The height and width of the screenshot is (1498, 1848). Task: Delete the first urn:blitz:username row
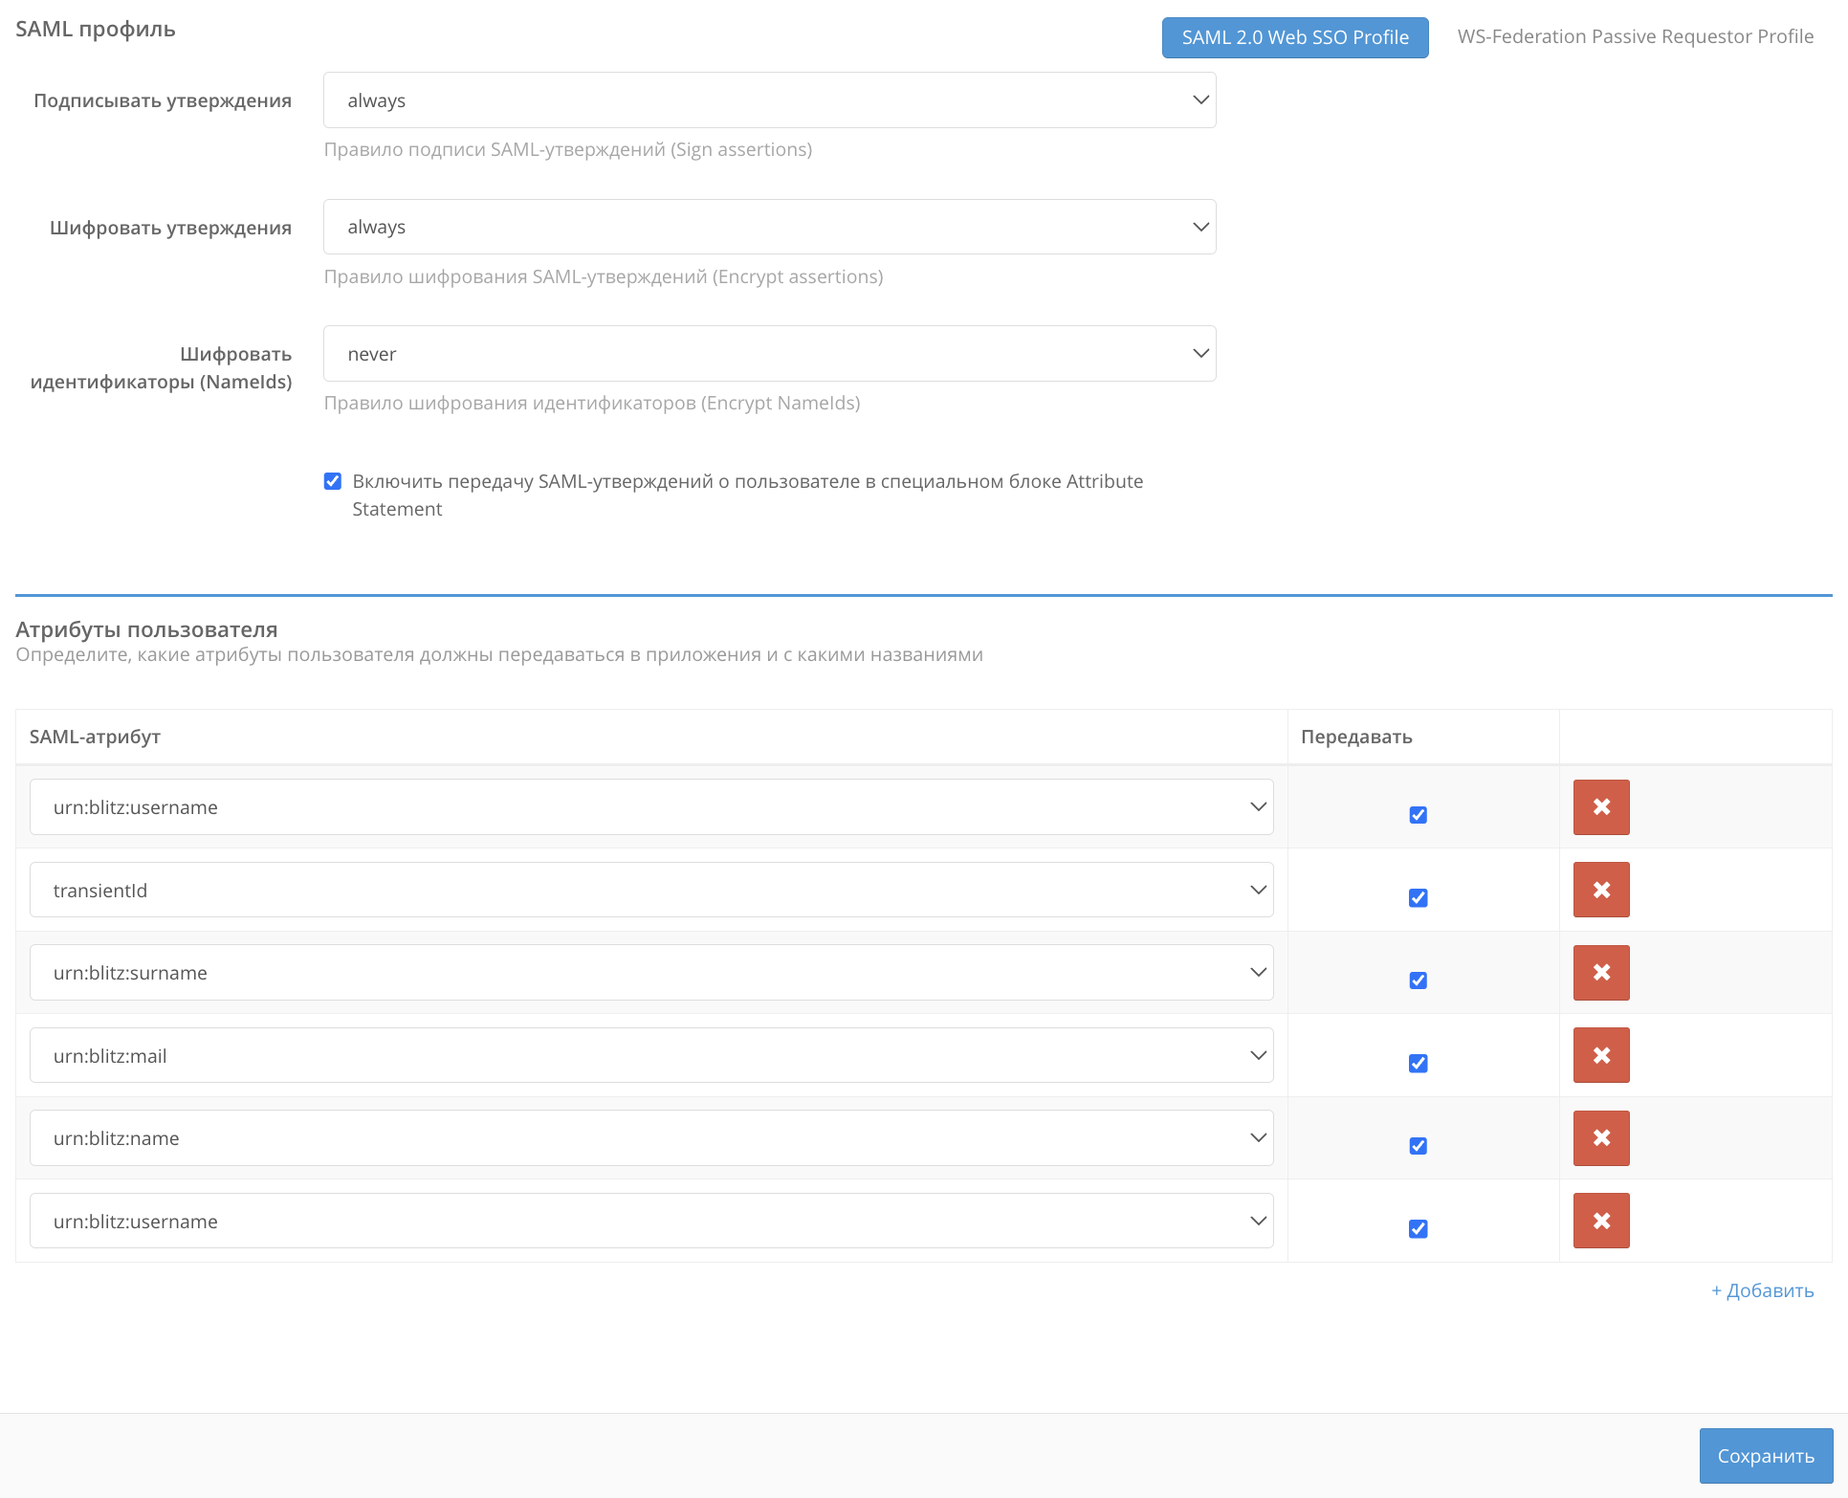1600,807
